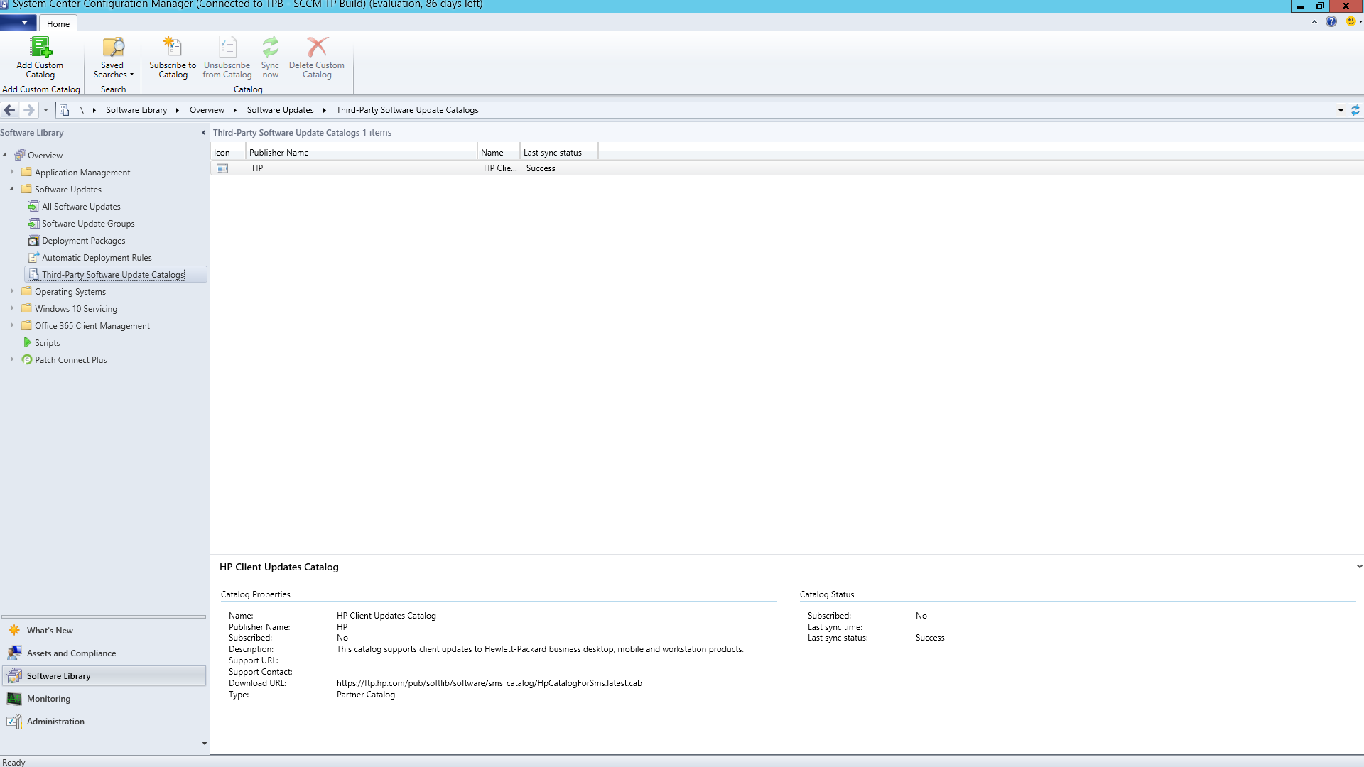Click the Add Custom Catalog icon
Image resolution: width=1364 pixels, height=767 pixels.
40,48
